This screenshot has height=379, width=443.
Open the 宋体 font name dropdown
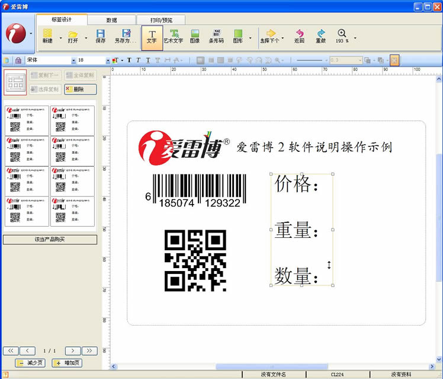tap(73, 60)
